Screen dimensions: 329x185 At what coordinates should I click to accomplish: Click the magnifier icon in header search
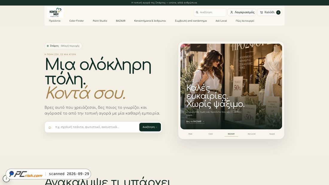[197, 12]
